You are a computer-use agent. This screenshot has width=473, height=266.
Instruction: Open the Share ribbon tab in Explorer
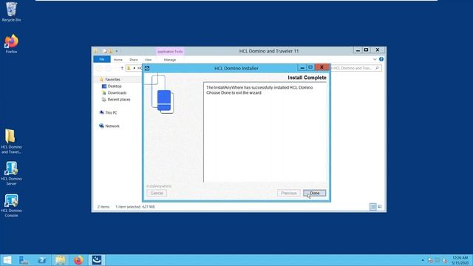tap(133, 60)
